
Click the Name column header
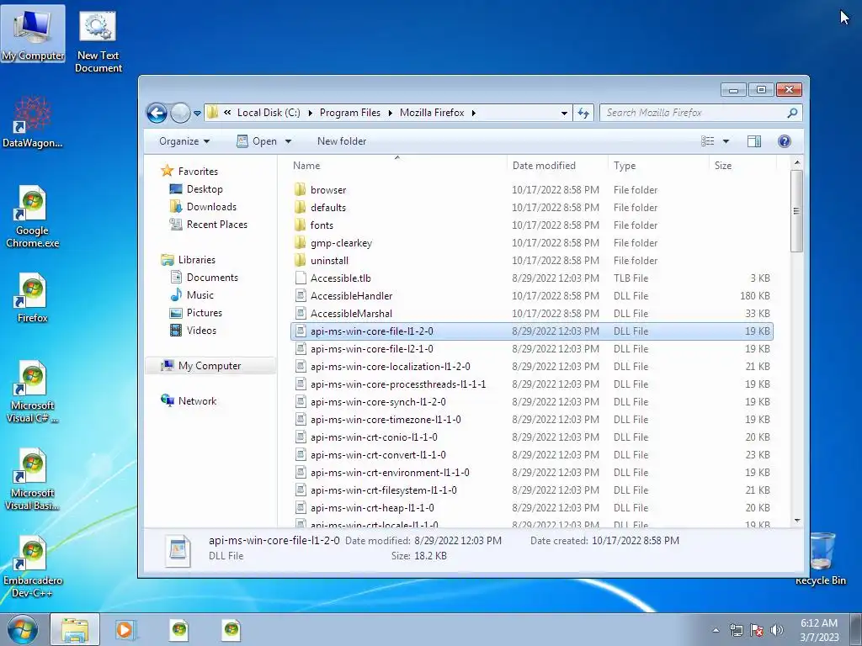306,166
